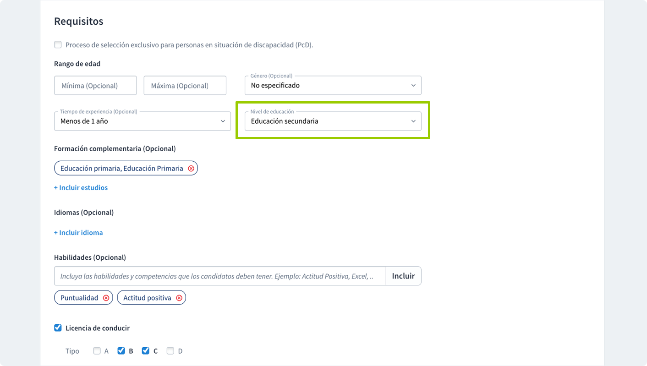Click the + Incluir idioma link

pyautogui.click(x=78, y=233)
